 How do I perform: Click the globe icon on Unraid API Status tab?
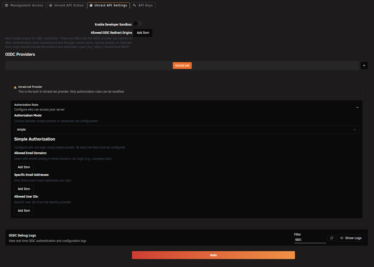[50, 5]
